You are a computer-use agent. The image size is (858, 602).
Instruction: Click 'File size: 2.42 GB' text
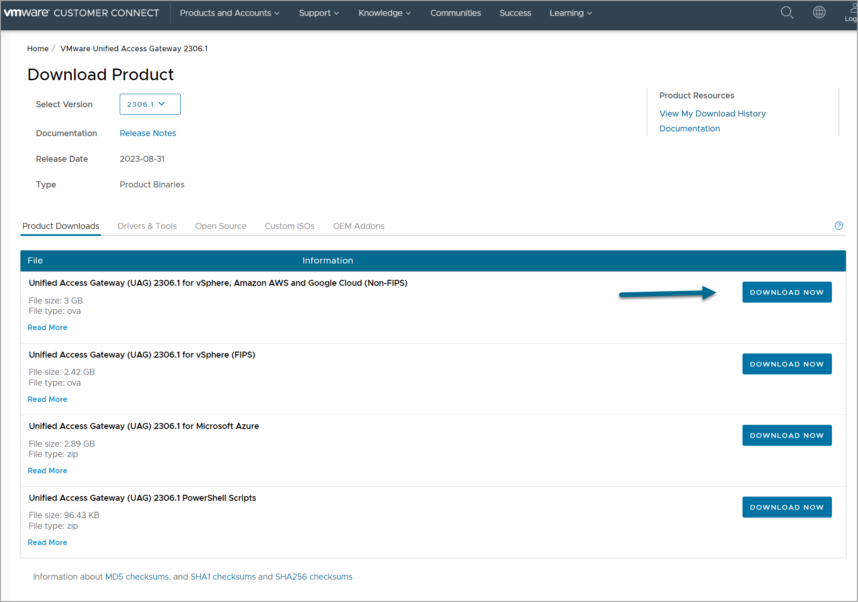[62, 372]
